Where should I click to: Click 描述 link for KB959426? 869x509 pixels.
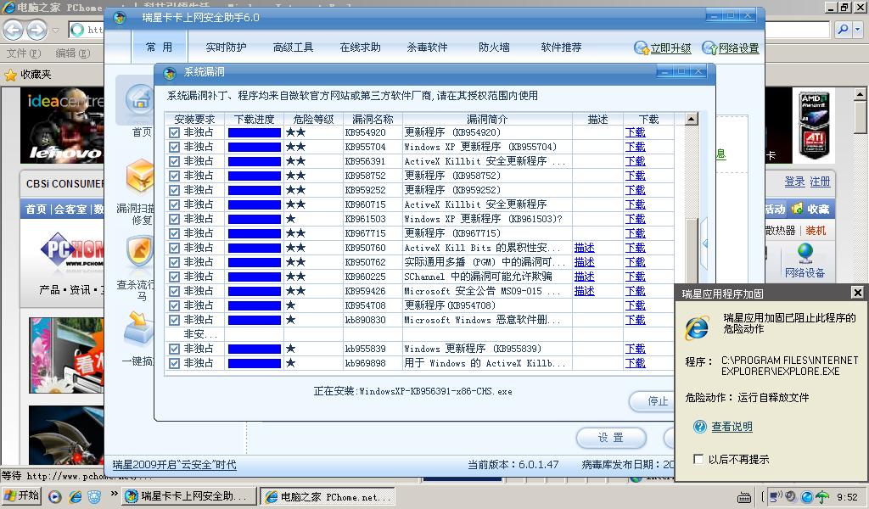[584, 291]
